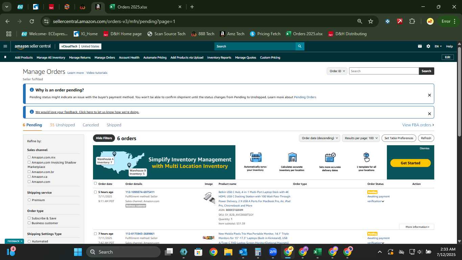Open Zoom from the taskbar
This screenshot has height=260, width=462.
coord(273,252)
